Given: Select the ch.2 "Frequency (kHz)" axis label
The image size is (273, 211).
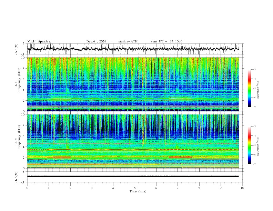Looking at the screenshot, I should pyautogui.click(x=19, y=137).
